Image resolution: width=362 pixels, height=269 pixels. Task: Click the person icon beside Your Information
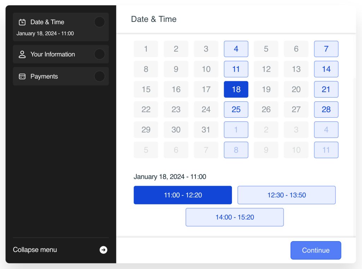pyautogui.click(x=22, y=54)
